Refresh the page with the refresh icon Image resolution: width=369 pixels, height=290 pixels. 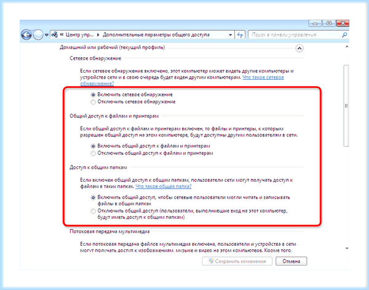(240, 35)
